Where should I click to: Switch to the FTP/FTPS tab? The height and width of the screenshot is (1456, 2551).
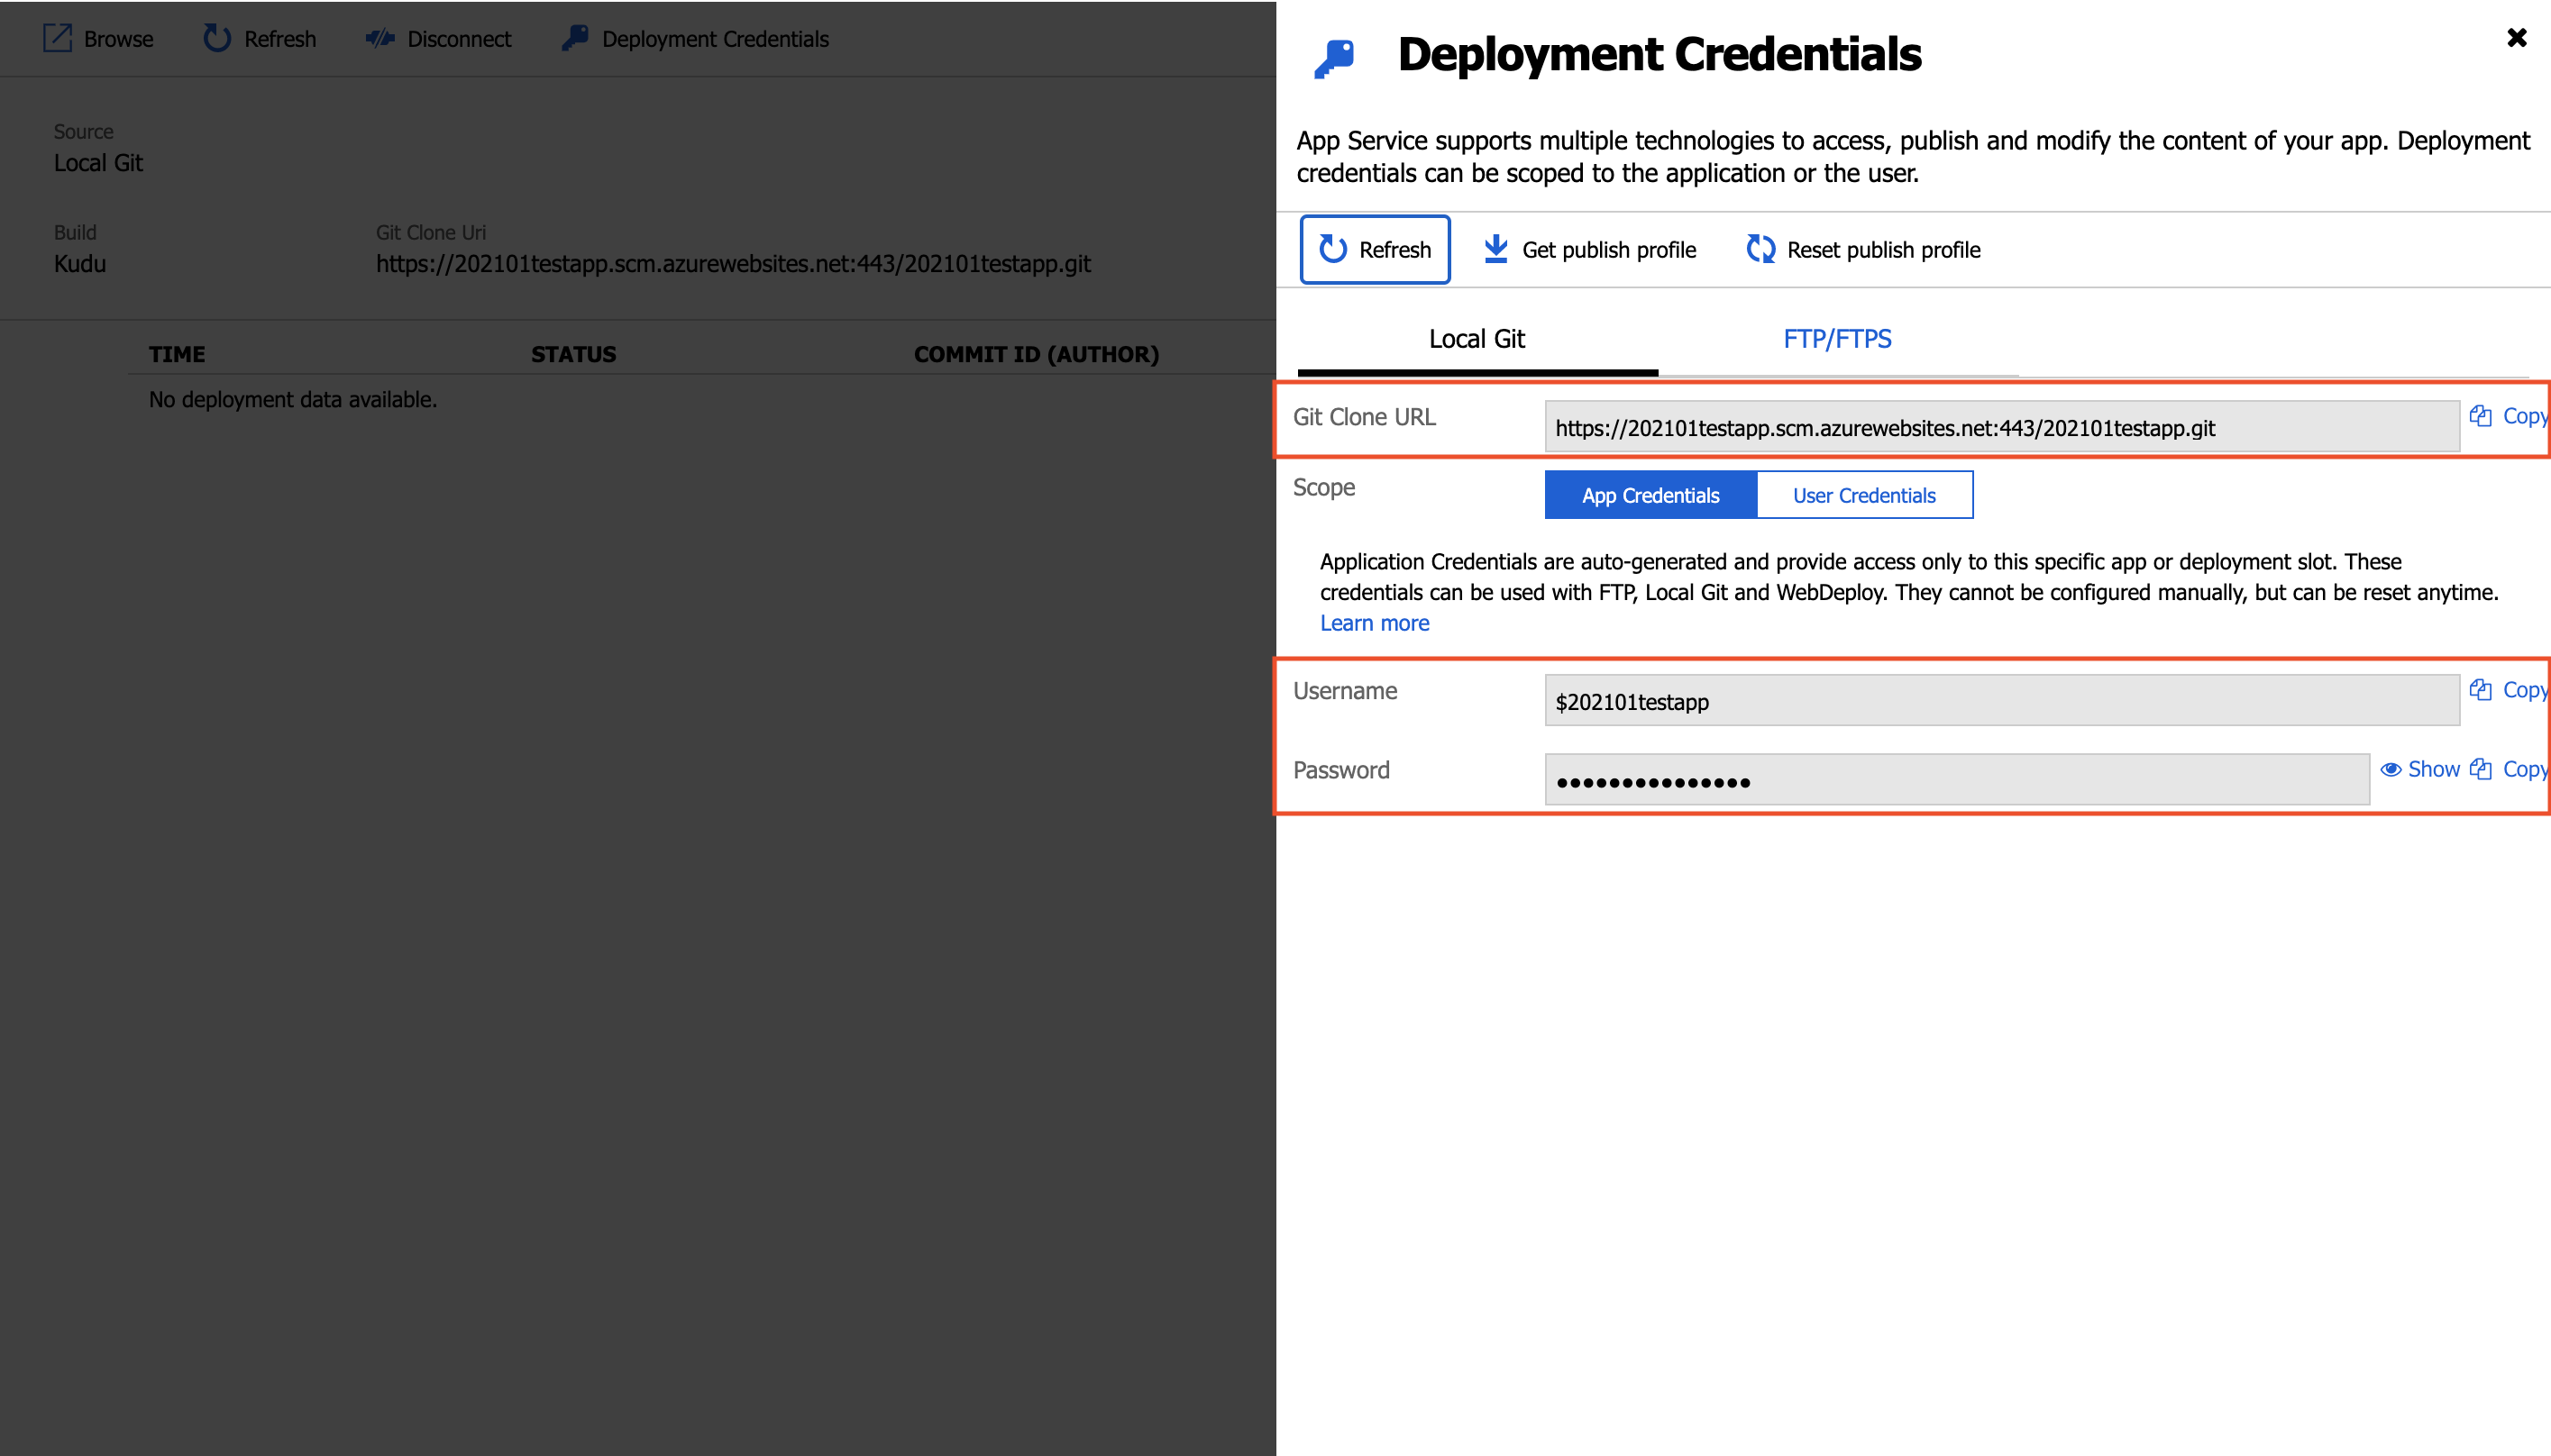pos(1837,339)
